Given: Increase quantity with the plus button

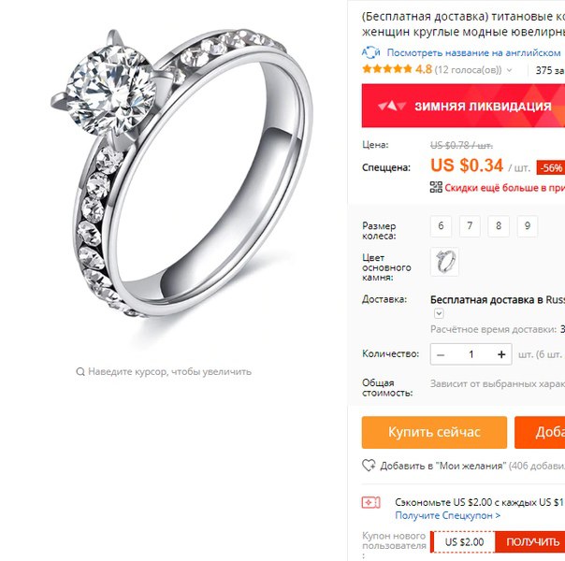Looking at the screenshot, I should tap(501, 354).
